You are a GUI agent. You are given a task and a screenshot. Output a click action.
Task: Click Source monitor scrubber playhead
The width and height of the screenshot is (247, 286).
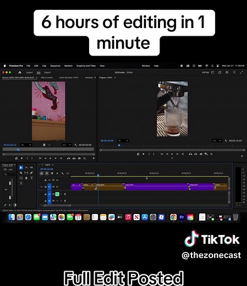(18, 150)
